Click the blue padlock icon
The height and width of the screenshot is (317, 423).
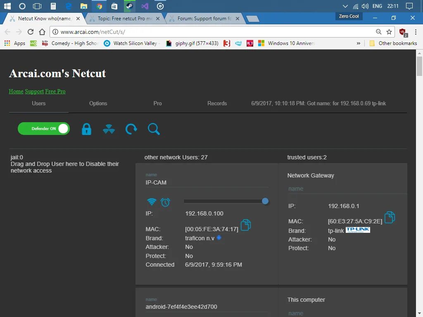(86, 129)
